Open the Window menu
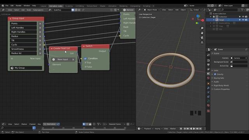249x140 pixels. click(27, 5)
